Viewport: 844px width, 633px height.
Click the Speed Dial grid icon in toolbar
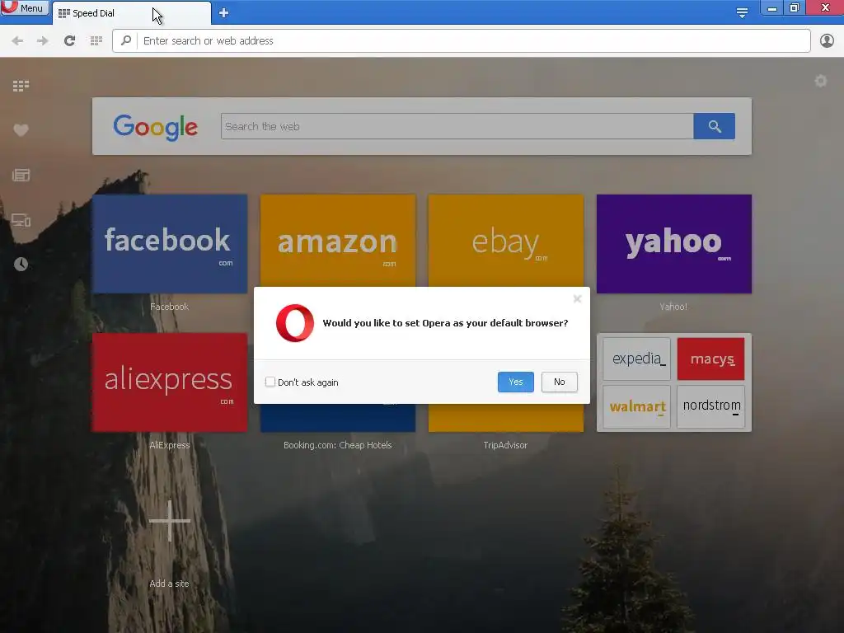click(96, 41)
